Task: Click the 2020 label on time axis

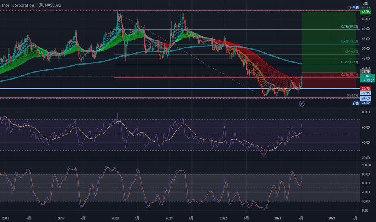Action: pos(115,218)
